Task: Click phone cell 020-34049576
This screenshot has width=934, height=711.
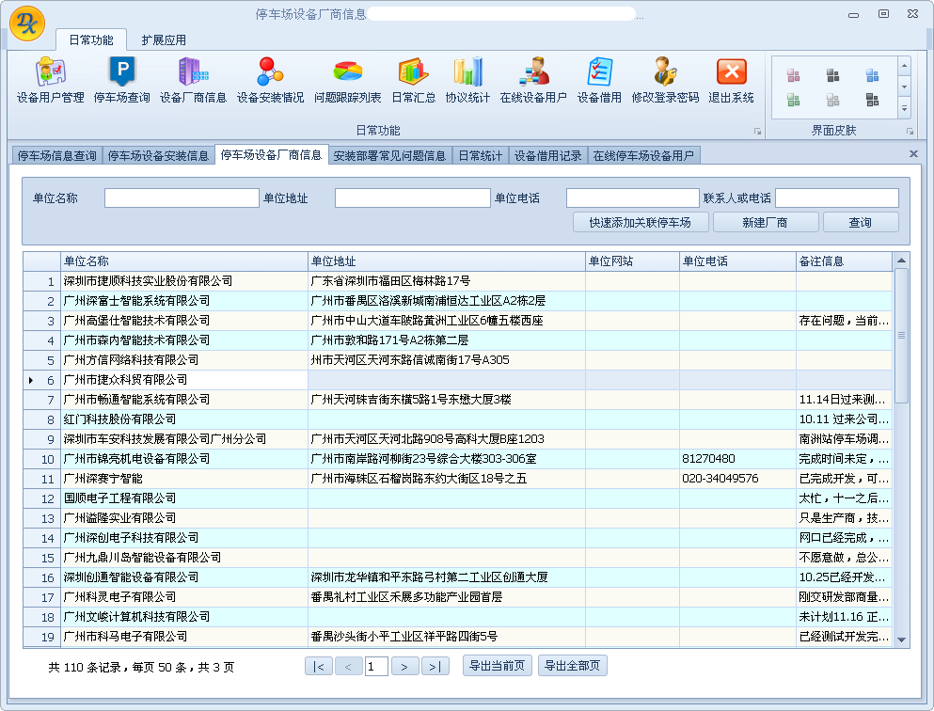Action: [x=738, y=479]
